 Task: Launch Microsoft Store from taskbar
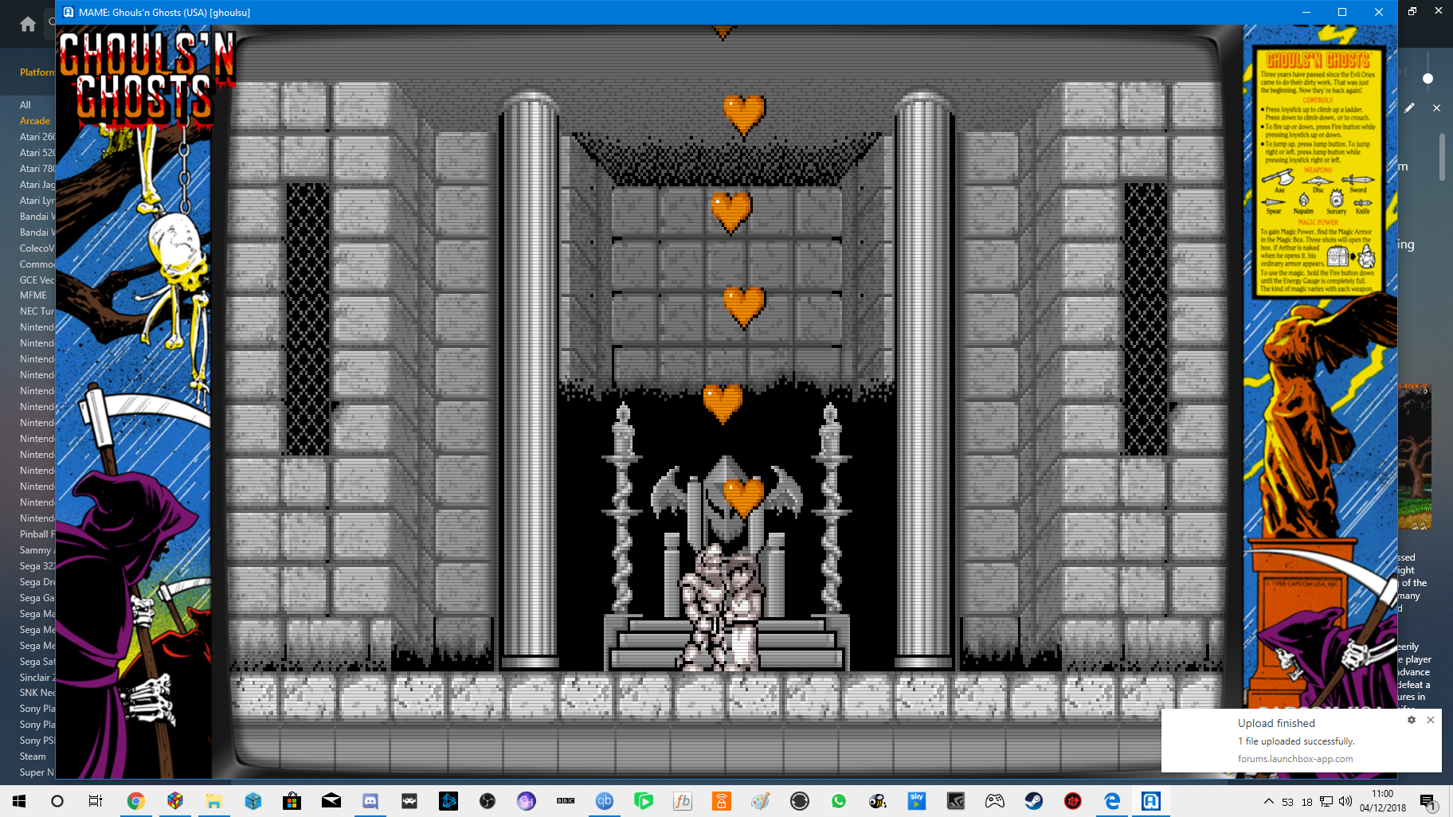point(292,801)
